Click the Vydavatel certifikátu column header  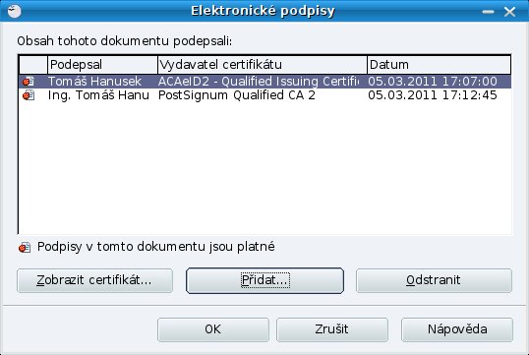pos(263,65)
